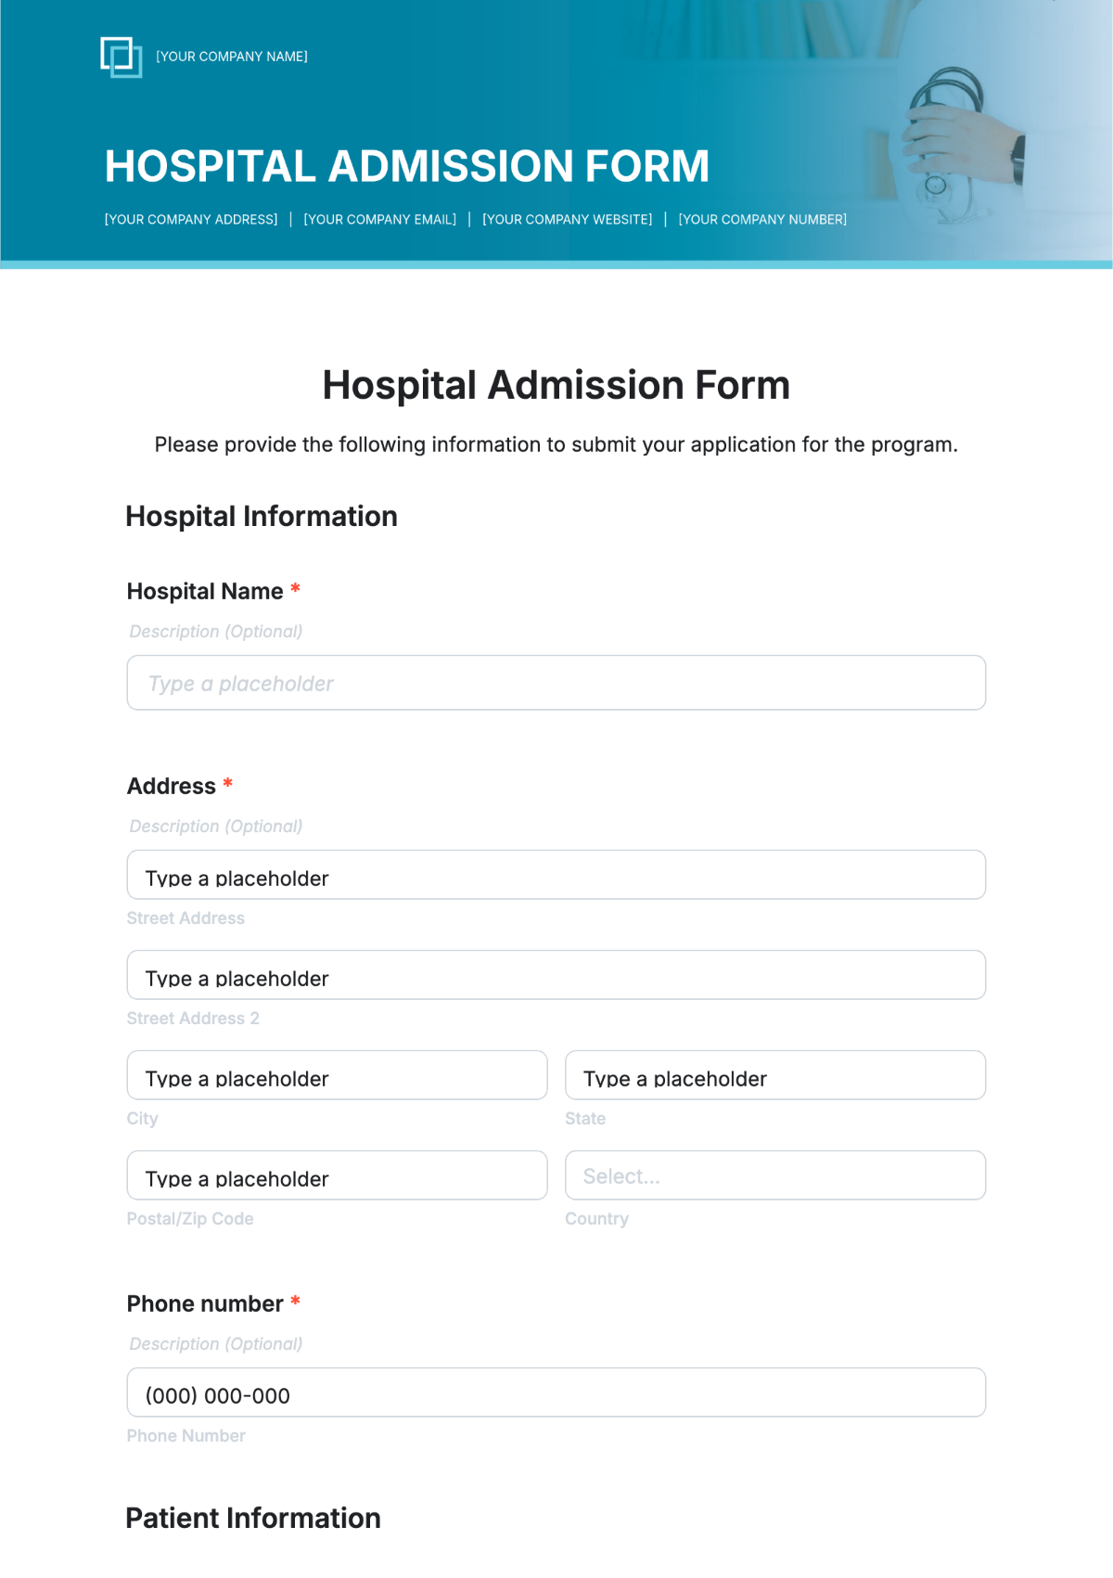
Task: Click the HOSPITAL ADMISSION FORM banner title
Action: (x=407, y=167)
